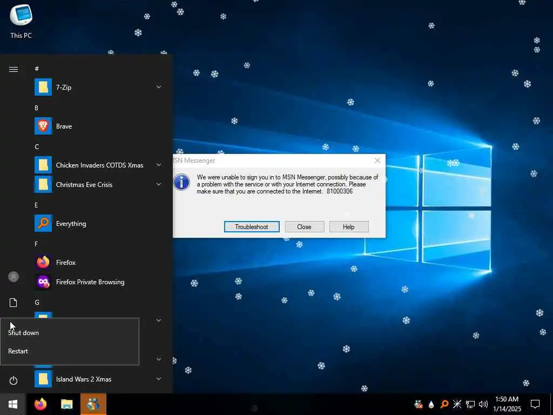Image resolution: width=553 pixels, height=415 pixels.
Task: Click the '#' letter header in app list
Action: pos(37,69)
